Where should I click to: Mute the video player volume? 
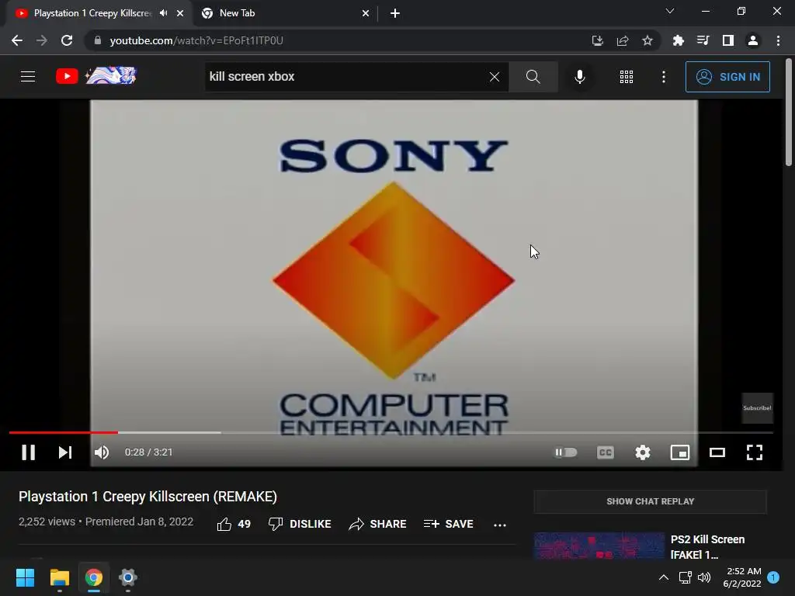pyautogui.click(x=102, y=452)
